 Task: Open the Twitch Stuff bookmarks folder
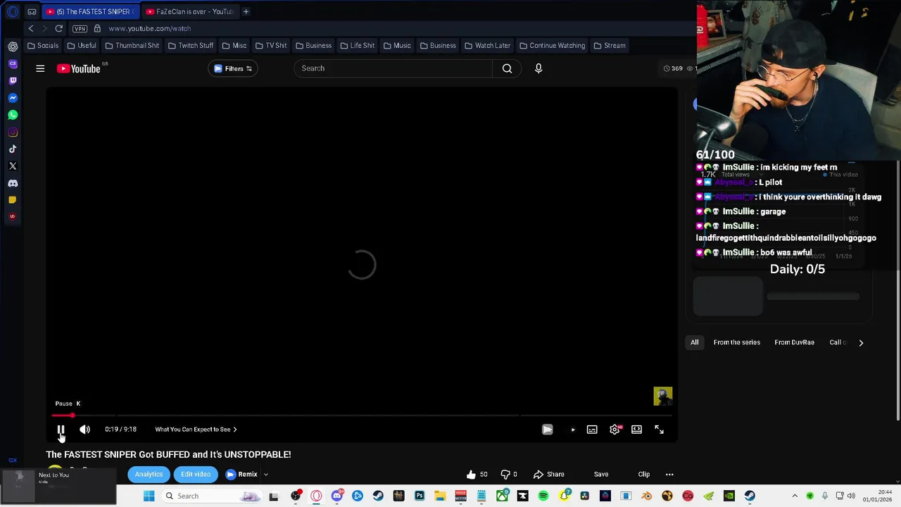click(191, 46)
